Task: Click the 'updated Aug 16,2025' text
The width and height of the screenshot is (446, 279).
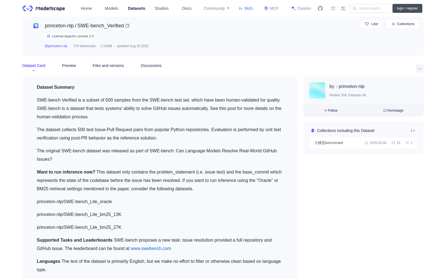Action: point(132,46)
